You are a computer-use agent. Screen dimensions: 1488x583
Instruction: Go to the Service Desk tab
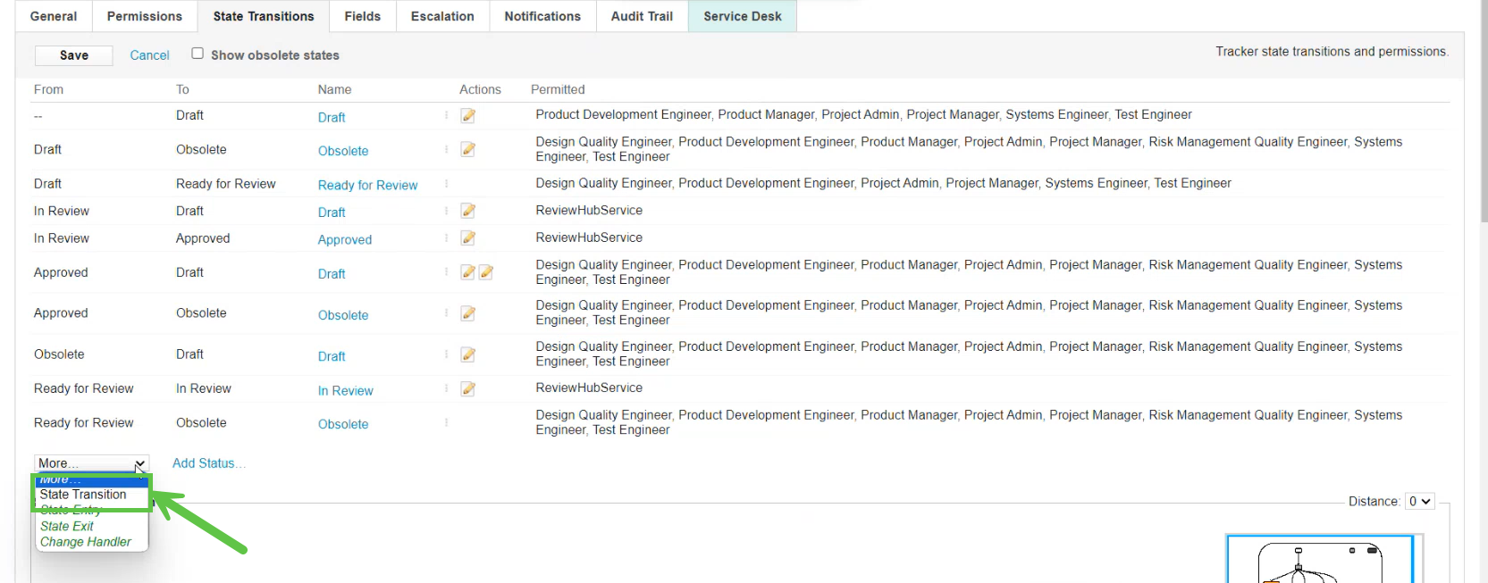(x=742, y=16)
